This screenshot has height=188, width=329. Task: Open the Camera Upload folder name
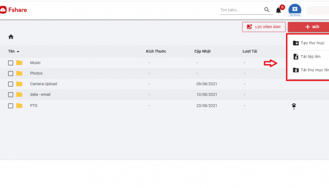click(43, 84)
